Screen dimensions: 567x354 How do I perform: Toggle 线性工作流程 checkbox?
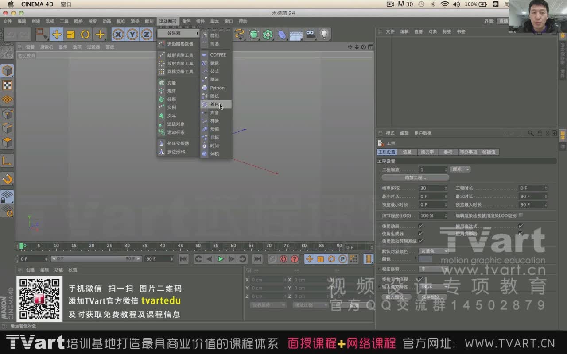click(x=420, y=279)
